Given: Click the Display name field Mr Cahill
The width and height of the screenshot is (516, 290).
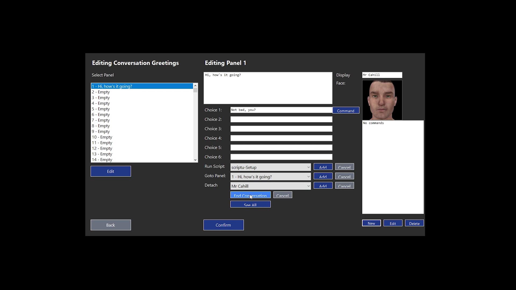Looking at the screenshot, I should (x=382, y=75).
